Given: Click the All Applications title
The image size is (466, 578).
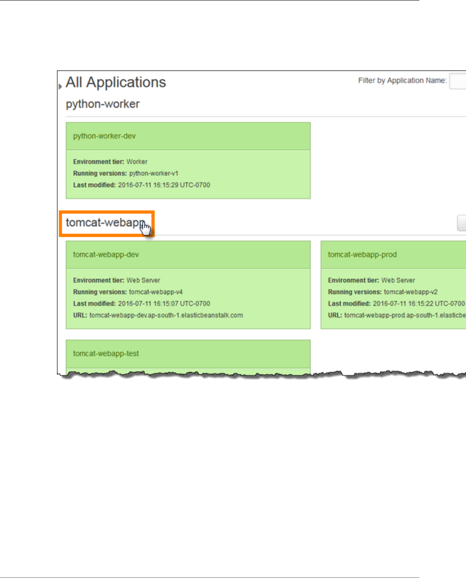Looking at the screenshot, I should point(116,82).
